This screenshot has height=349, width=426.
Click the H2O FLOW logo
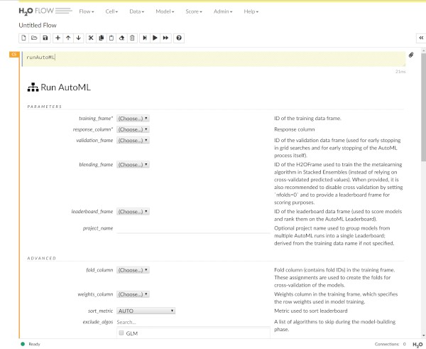[x=45, y=11]
